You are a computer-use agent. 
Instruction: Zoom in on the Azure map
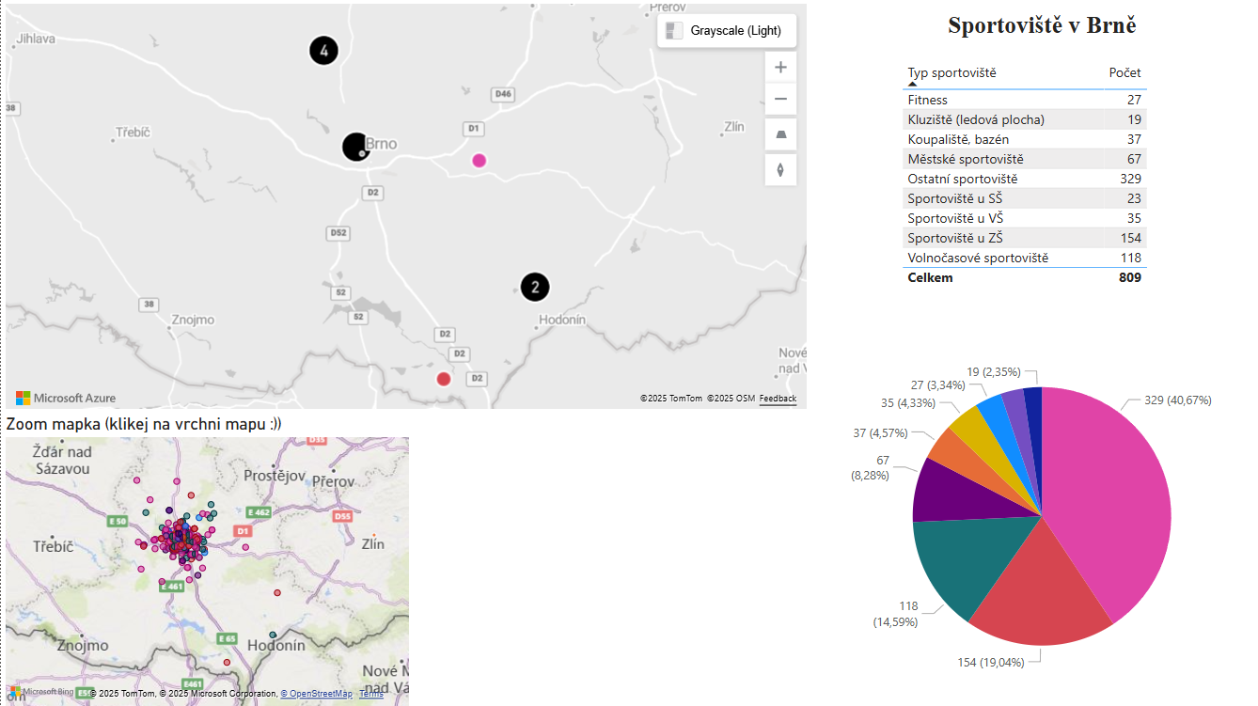(780, 68)
